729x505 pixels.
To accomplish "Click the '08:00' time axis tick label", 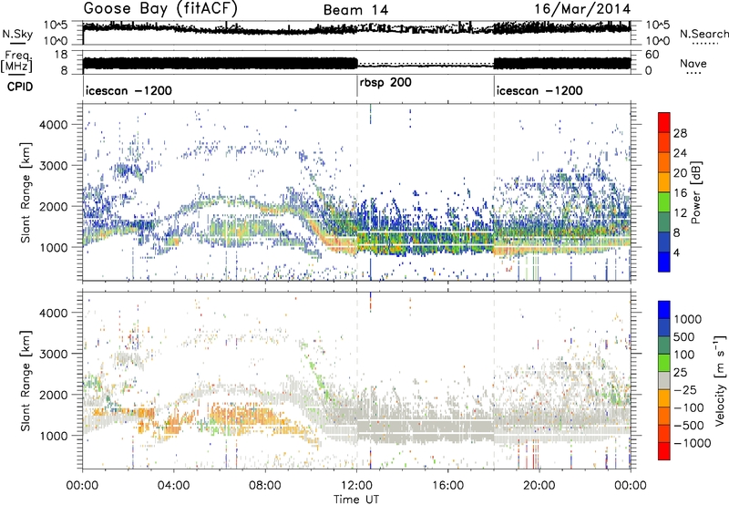I will tap(265, 486).
